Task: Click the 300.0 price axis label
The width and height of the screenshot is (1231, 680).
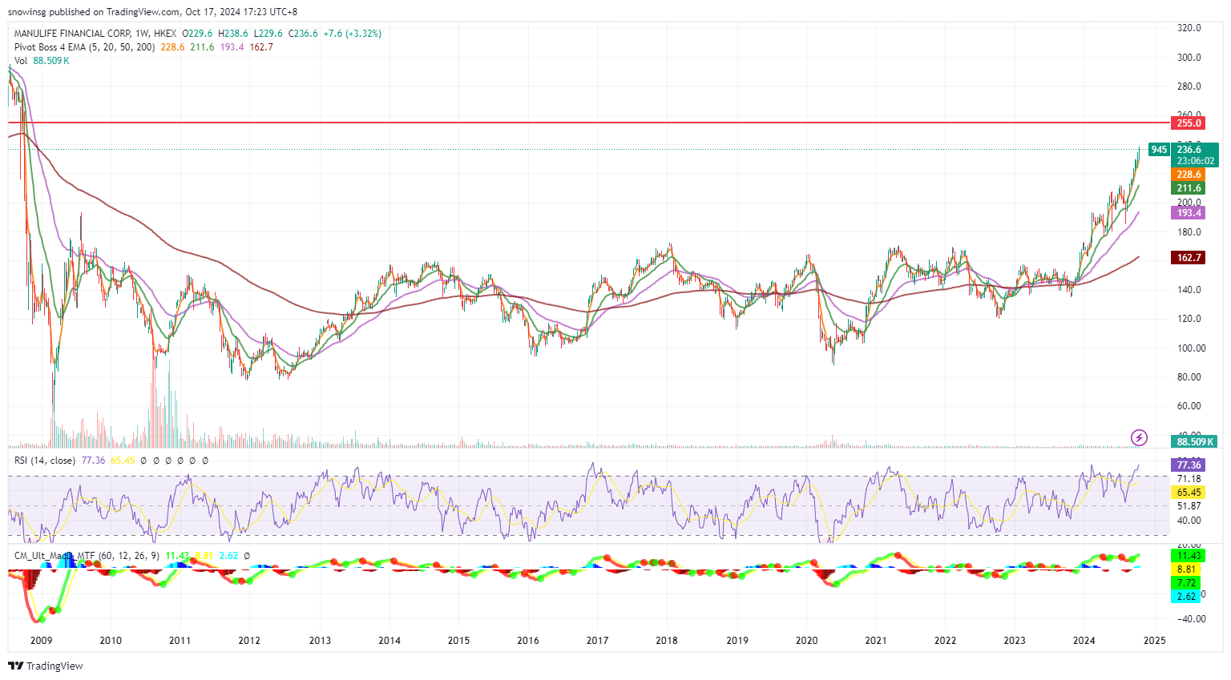Action: tap(1189, 58)
